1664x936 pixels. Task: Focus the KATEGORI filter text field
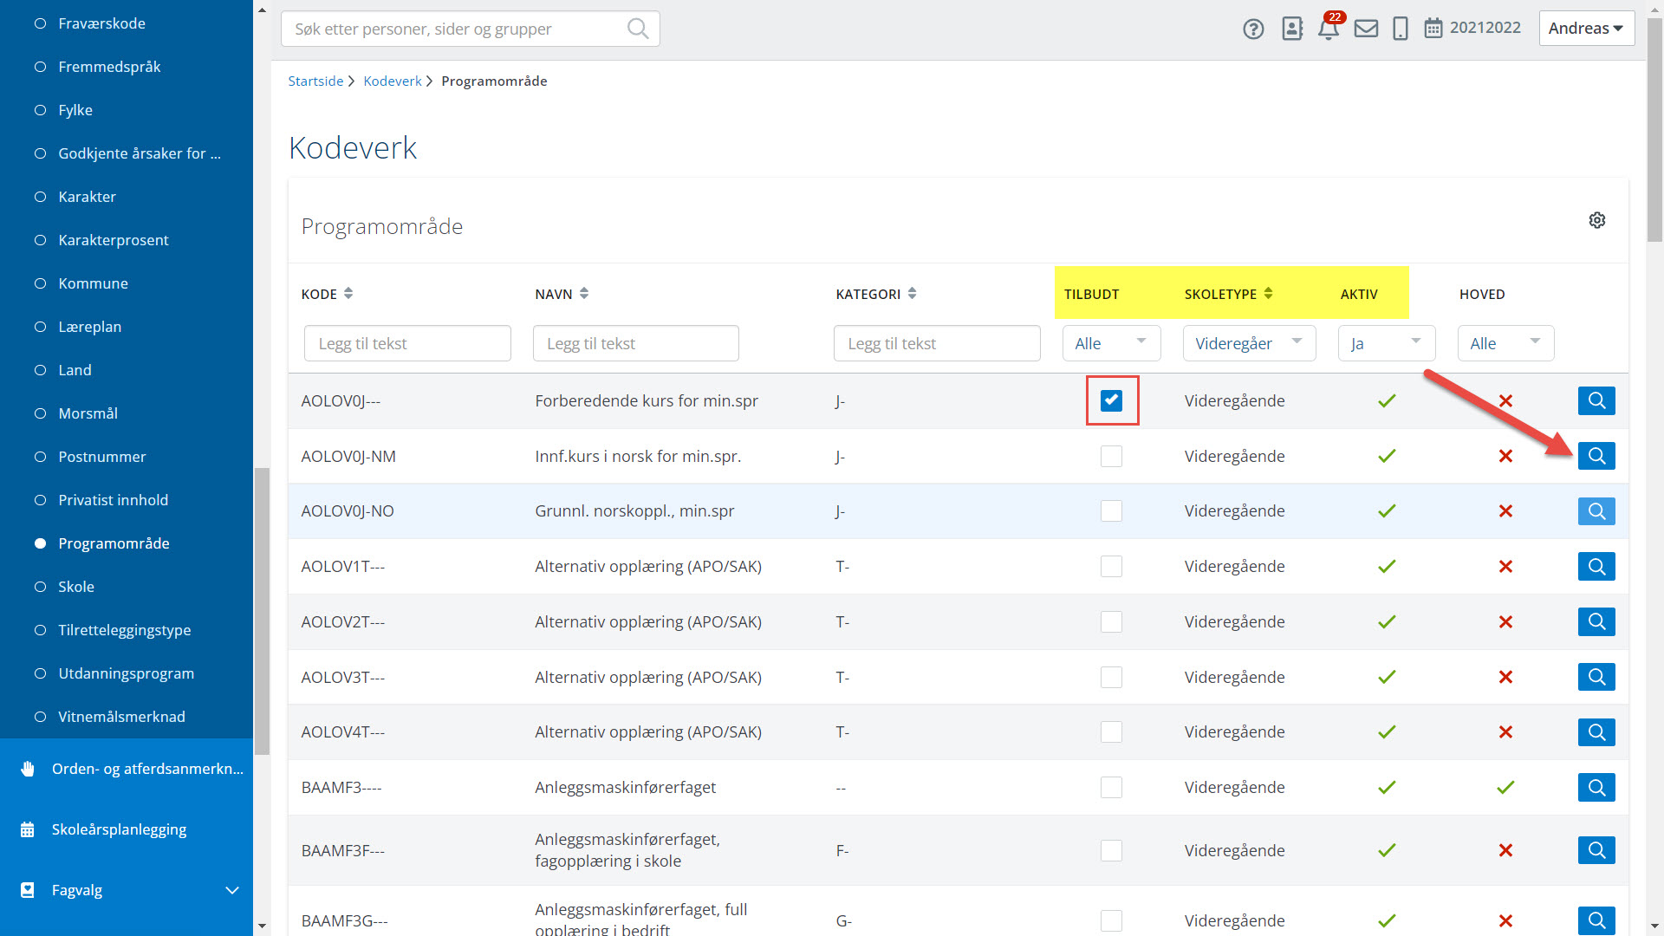point(937,343)
